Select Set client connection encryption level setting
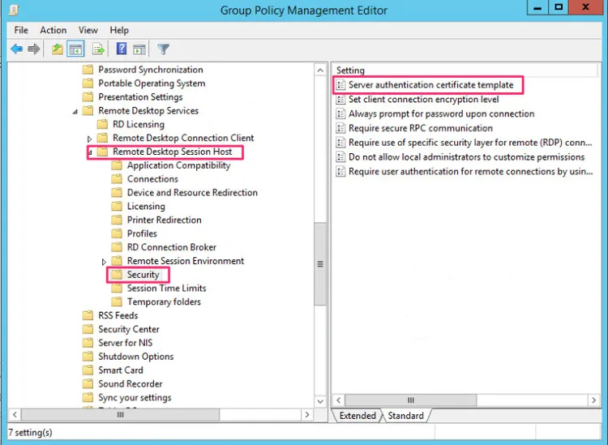Screen dimensions: 608x445 [x=423, y=100]
